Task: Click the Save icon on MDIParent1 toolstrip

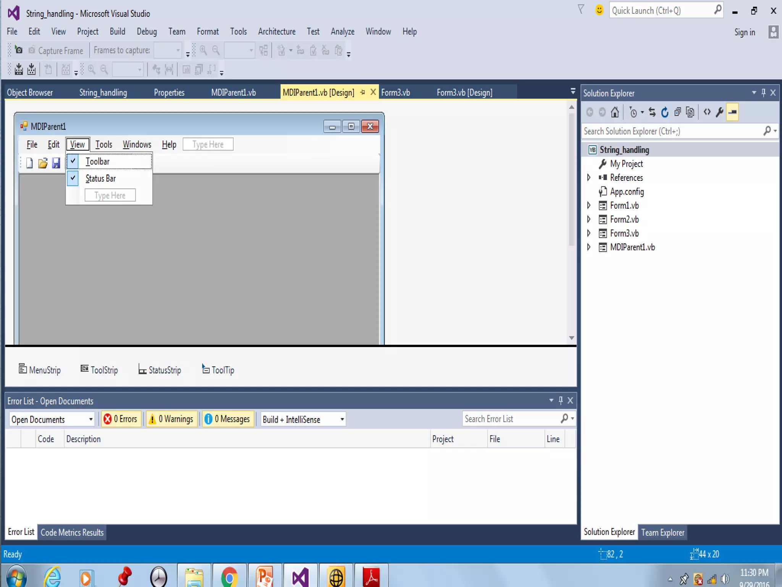Action: point(56,163)
